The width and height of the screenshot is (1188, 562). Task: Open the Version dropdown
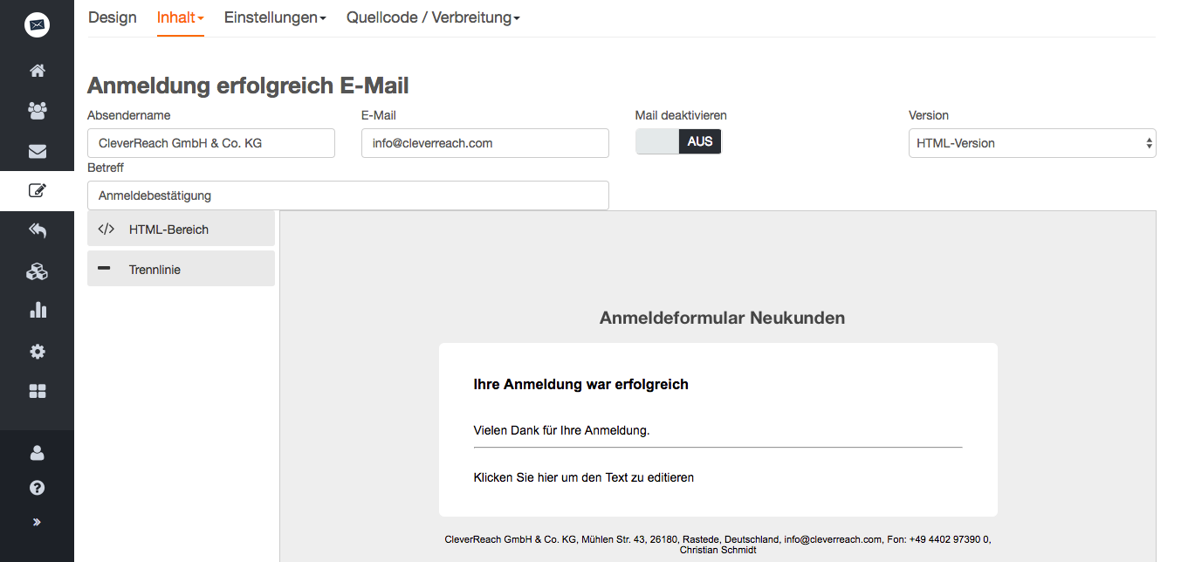point(1032,143)
